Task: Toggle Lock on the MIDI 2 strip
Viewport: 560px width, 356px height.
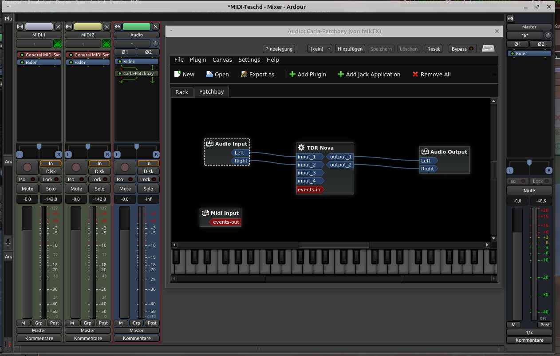Action: click(100, 179)
